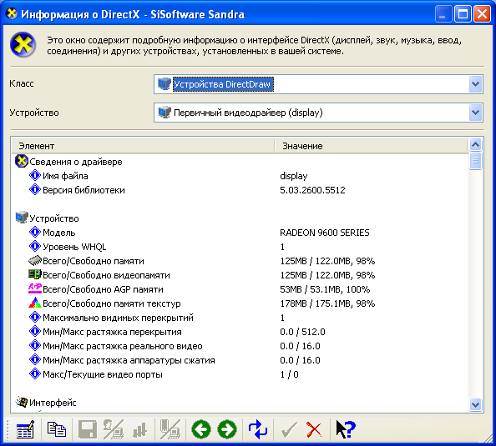Click the green back arrow button

pyautogui.click(x=201, y=429)
